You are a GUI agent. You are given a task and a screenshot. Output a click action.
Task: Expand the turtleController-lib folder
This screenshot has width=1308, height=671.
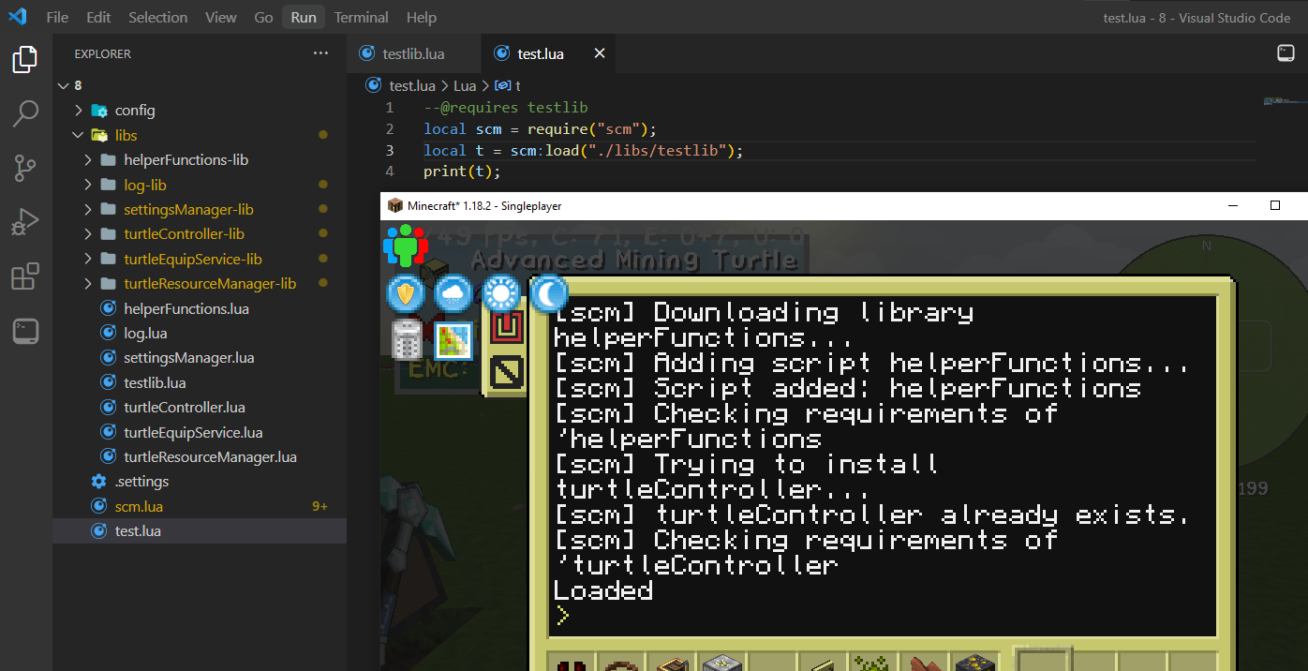pos(88,233)
